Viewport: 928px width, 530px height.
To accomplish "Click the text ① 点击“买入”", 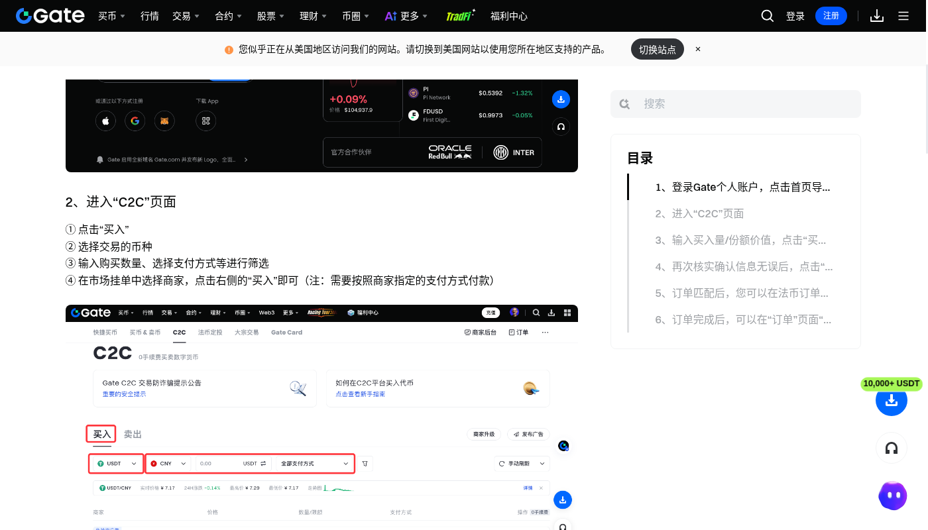I will click(x=97, y=229).
